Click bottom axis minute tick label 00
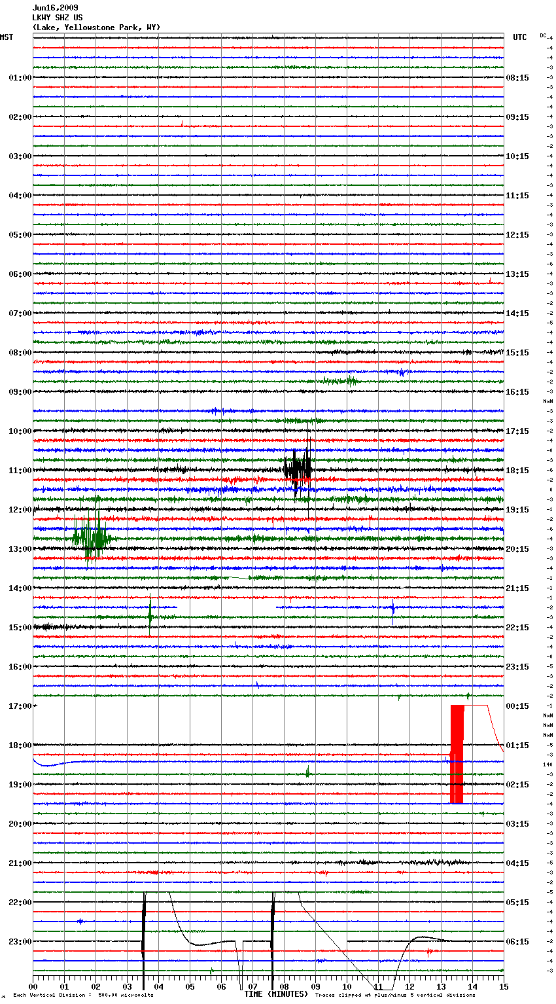556x1004 pixels. point(33,986)
